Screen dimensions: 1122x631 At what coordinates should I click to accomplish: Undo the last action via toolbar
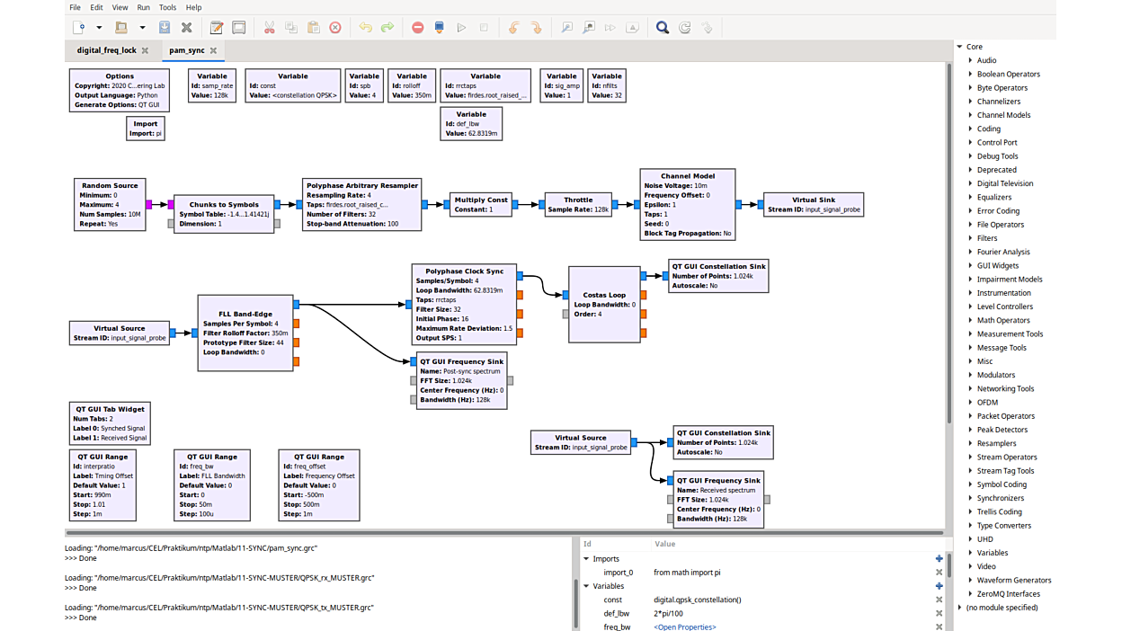365,28
